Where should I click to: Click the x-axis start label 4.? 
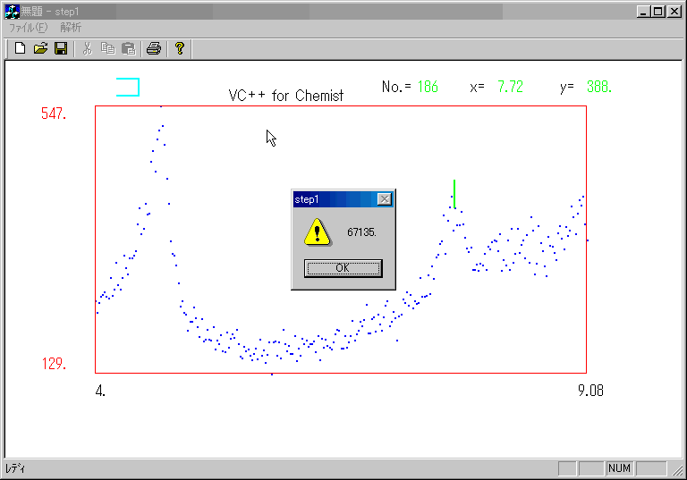pos(100,391)
